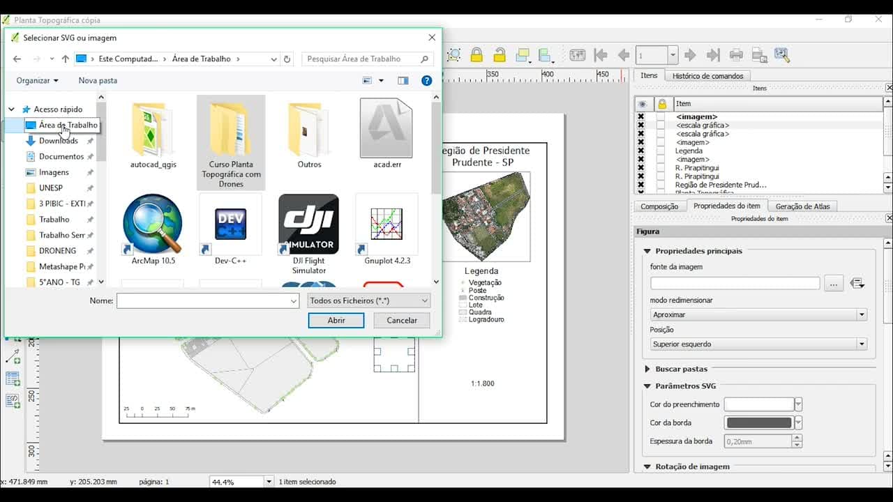Open the modo redimensionar dropdown showing Aproximar
Viewport: 893px width, 502px height.
point(758,314)
